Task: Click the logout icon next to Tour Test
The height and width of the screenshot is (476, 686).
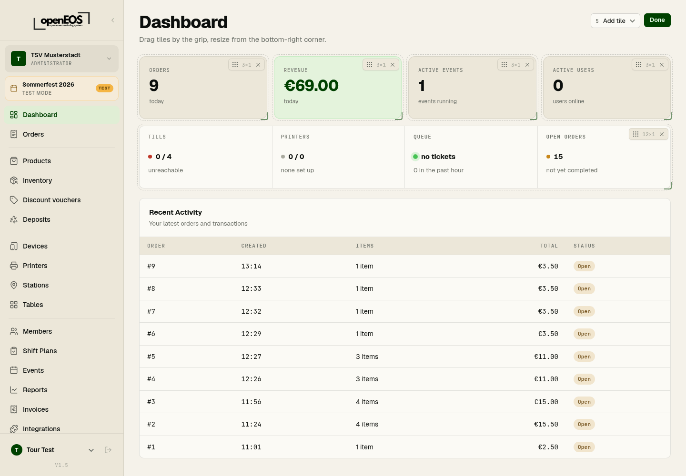Action: tap(108, 450)
